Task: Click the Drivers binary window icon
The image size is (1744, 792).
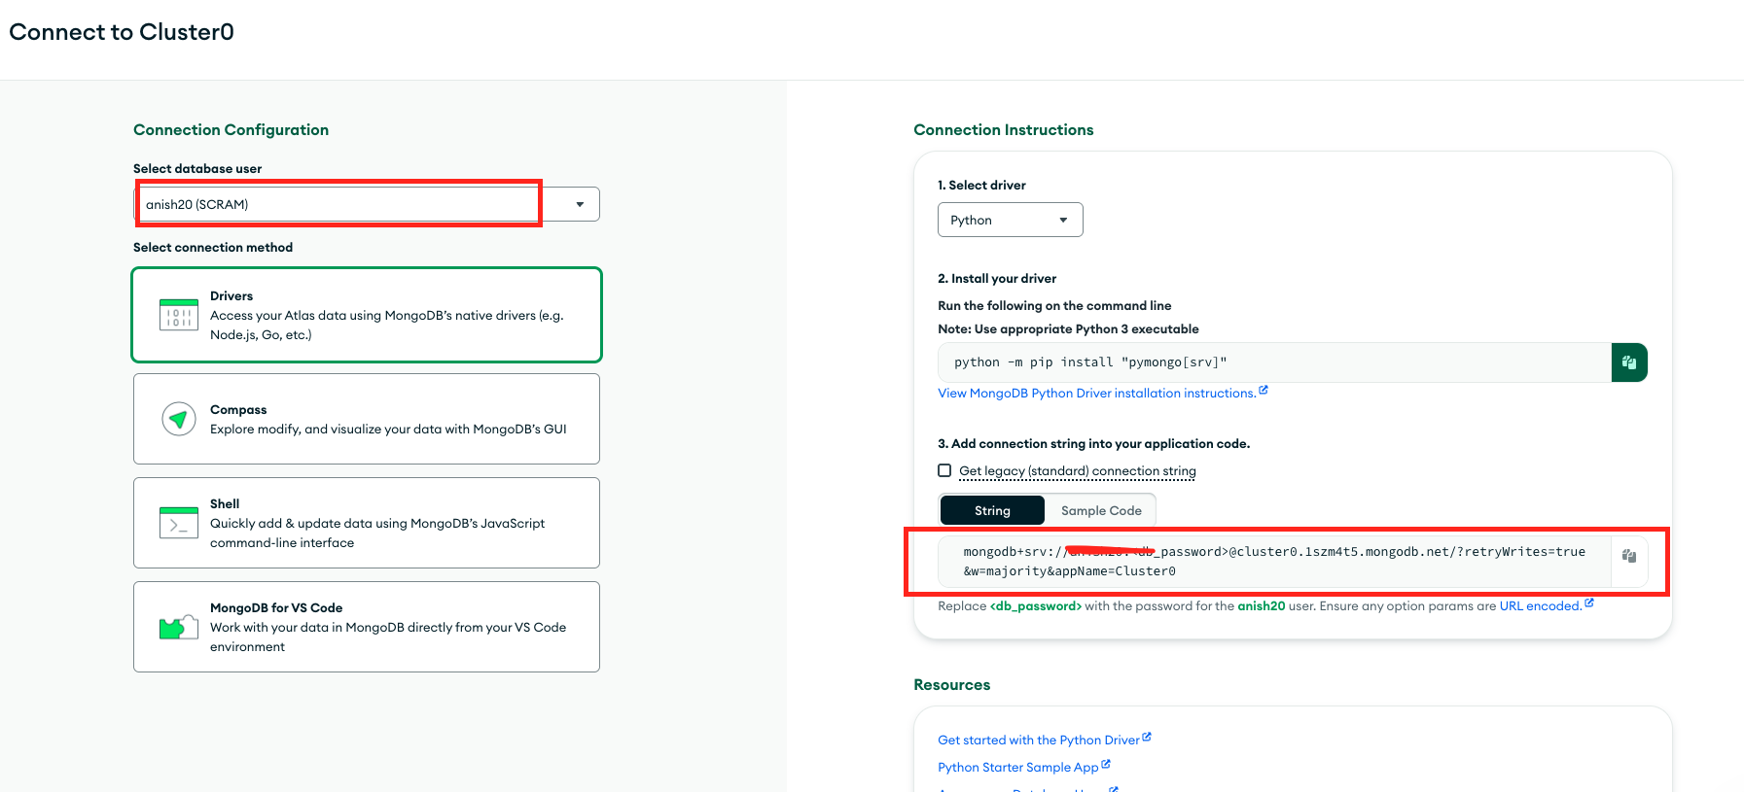Action: point(179,315)
